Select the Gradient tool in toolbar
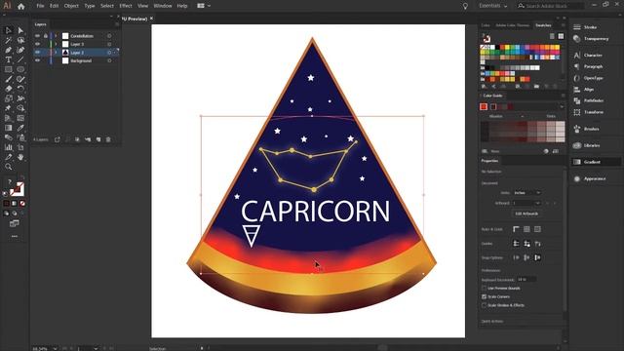Viewport: 624px width, 351px height. pos(8,128)
